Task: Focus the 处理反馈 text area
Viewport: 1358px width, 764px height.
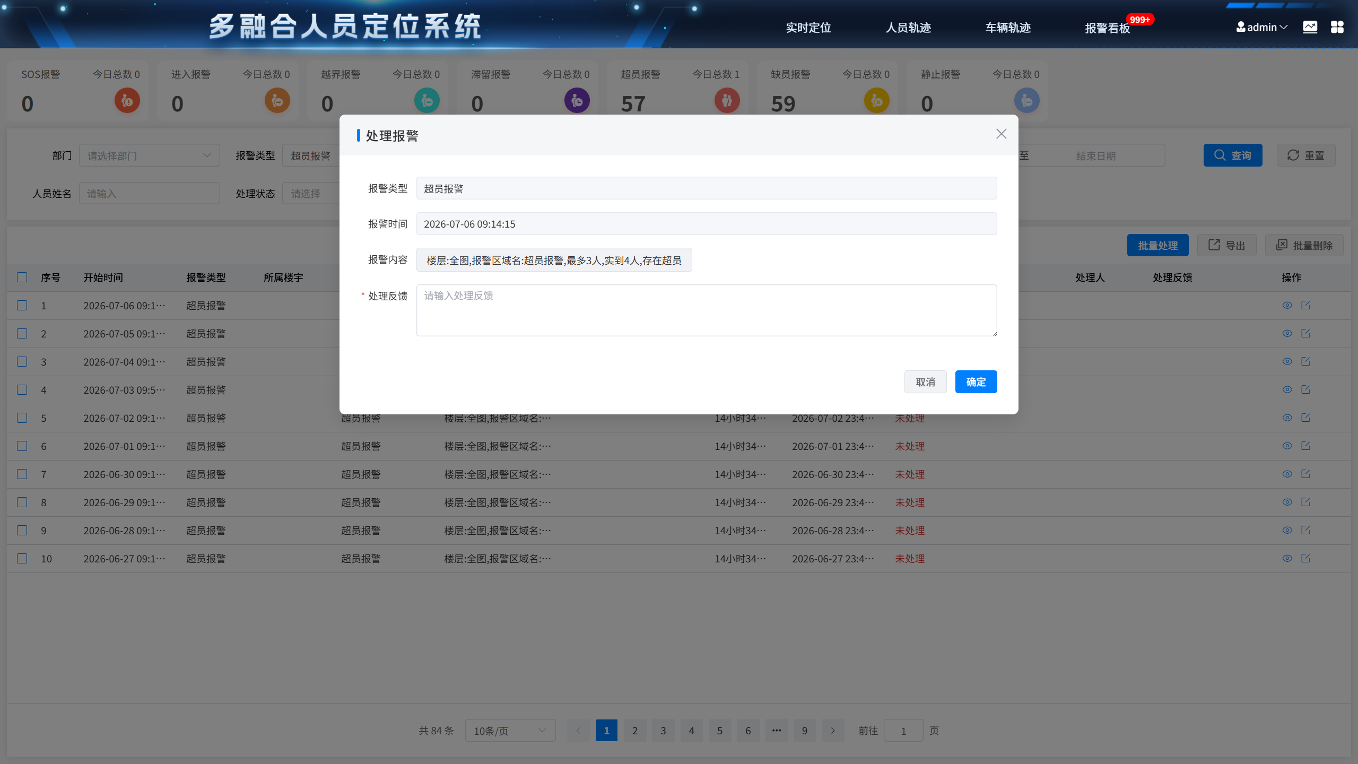Action: [707, 310]
